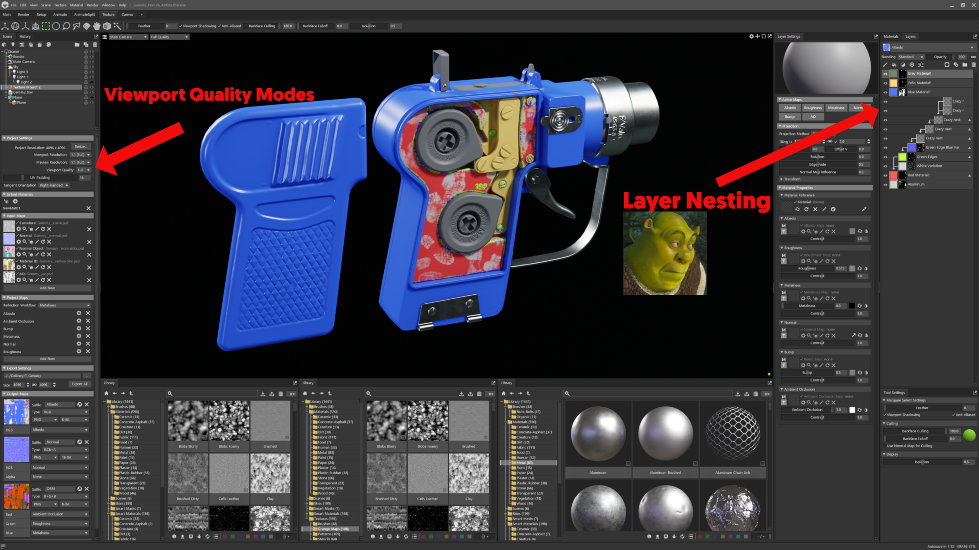Select the Aluminum Brushed material thumbnail
979x550 pixels.
click(x=665, y=435)
